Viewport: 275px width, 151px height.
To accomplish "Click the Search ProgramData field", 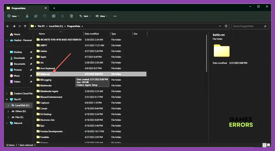I will (250, 26).
